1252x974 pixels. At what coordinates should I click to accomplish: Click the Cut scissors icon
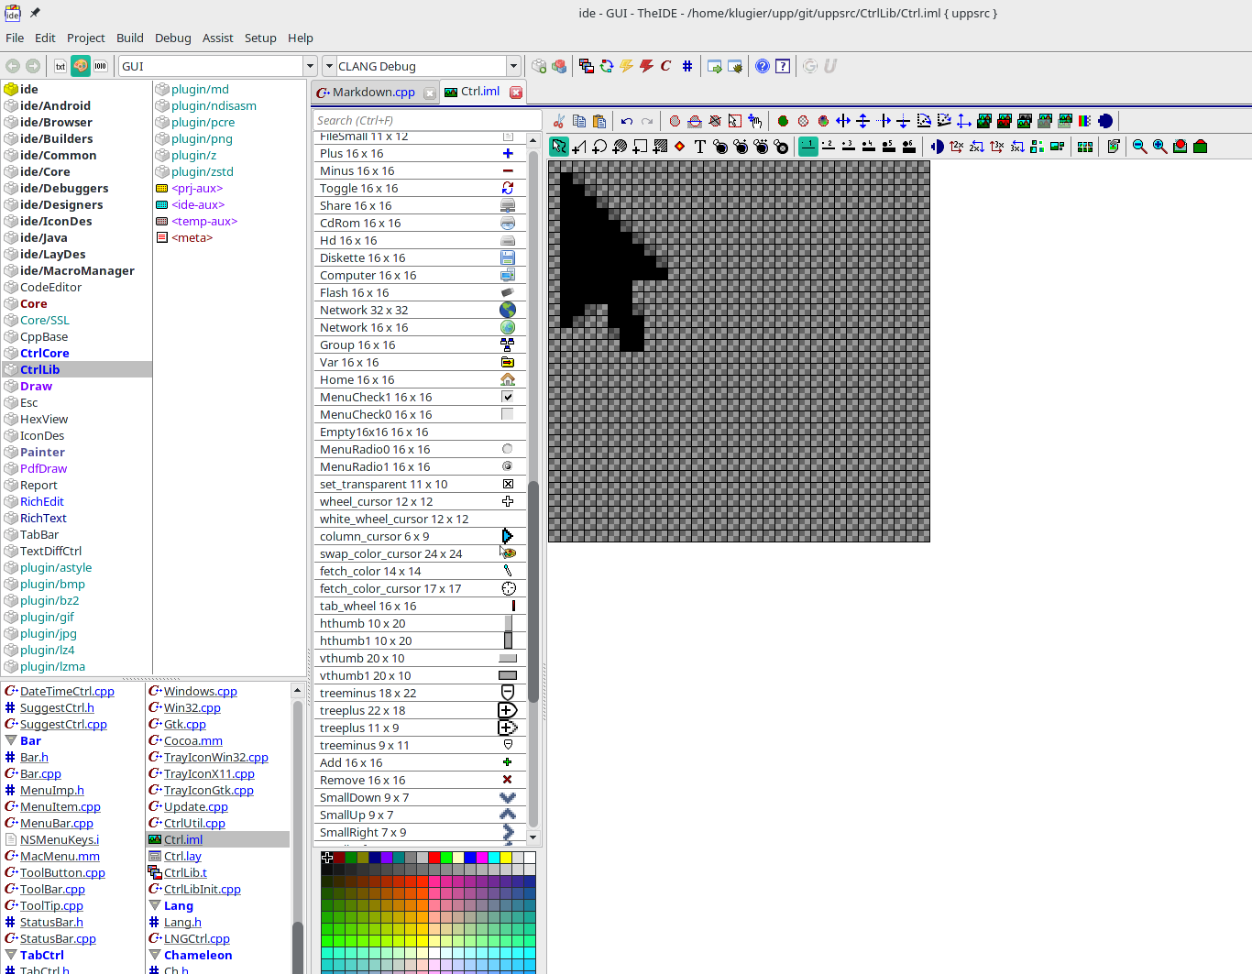(559, 121)
